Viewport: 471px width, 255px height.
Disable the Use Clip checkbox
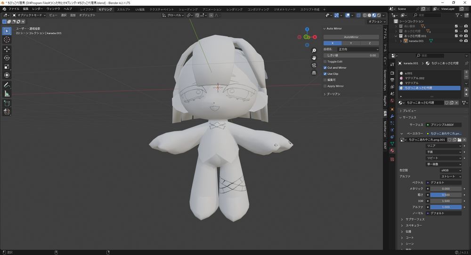tap(325, 74)
